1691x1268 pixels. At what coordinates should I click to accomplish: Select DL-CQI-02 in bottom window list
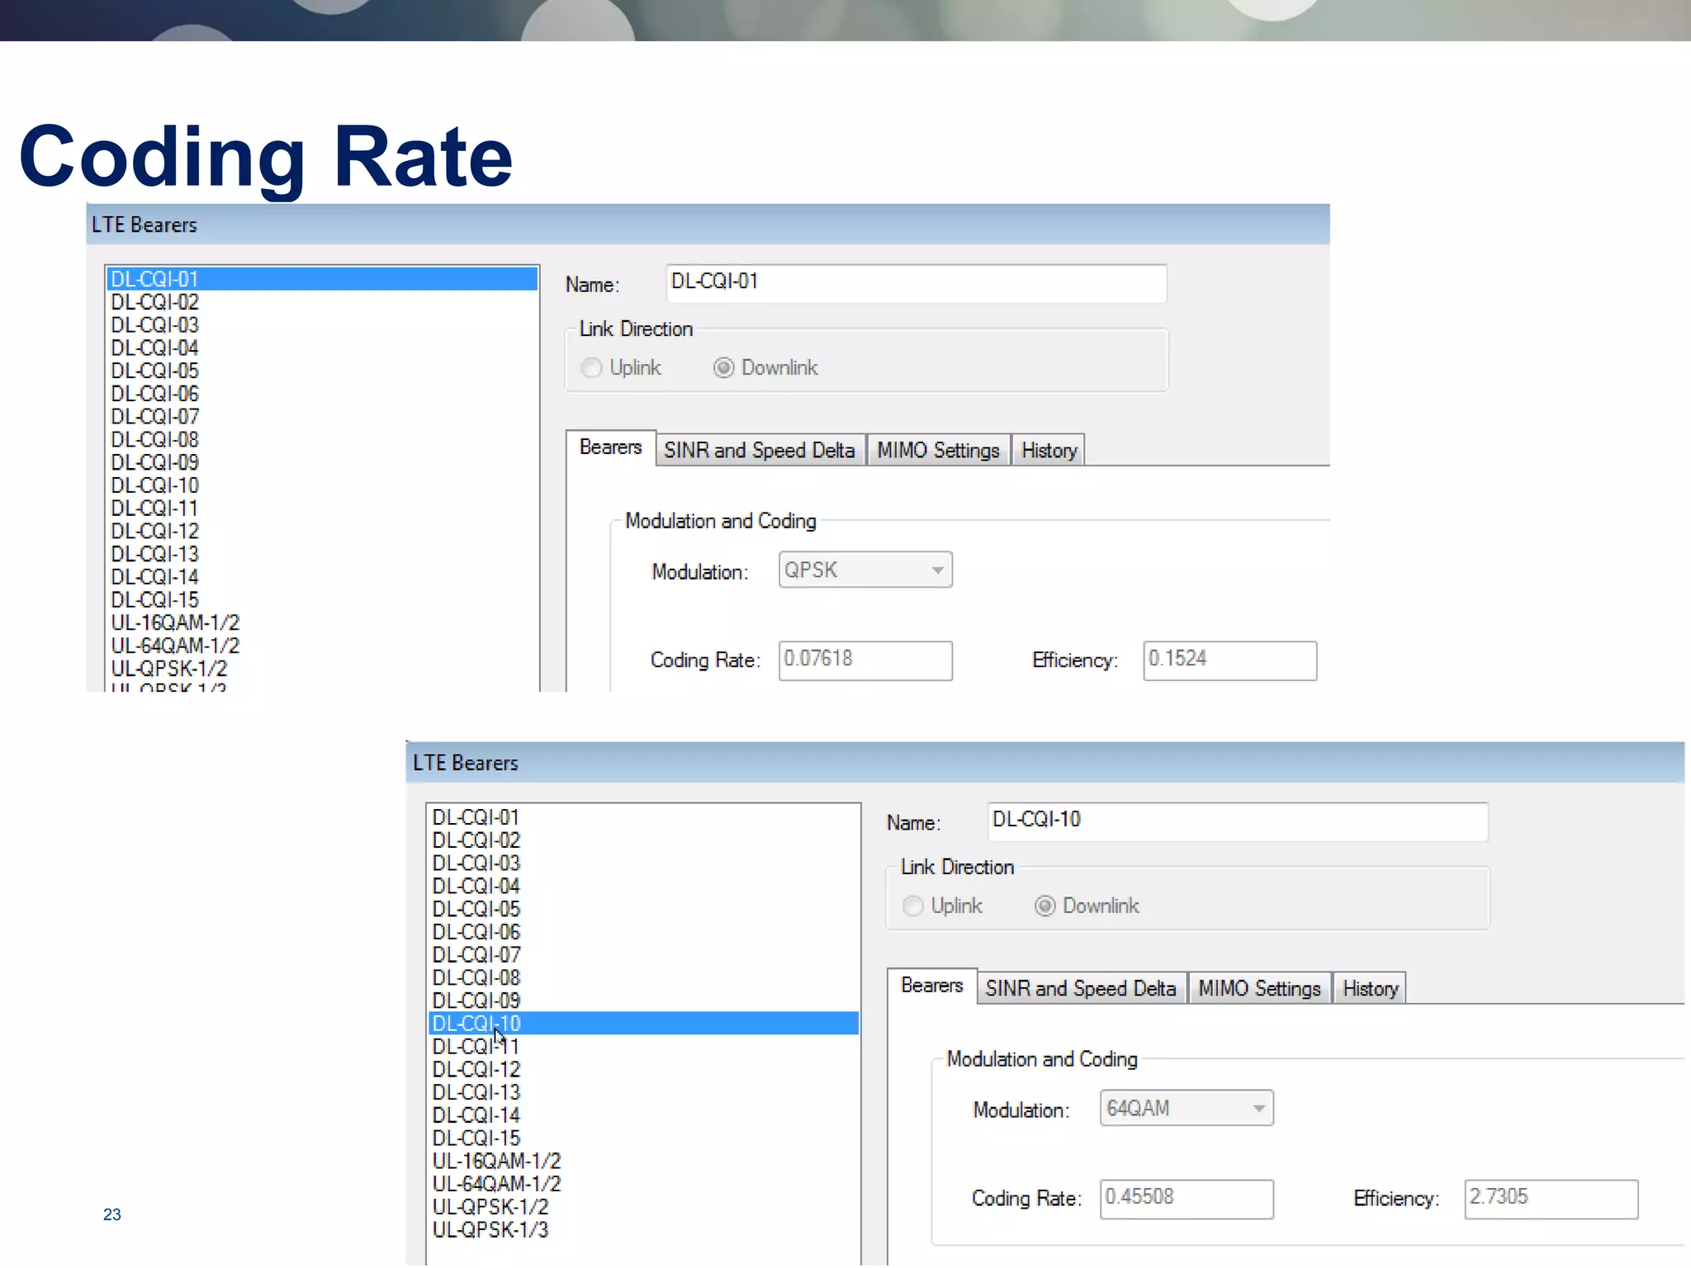[644, 840]
